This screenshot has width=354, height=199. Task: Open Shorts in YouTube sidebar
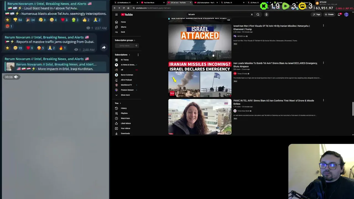[x=123, y=27]
